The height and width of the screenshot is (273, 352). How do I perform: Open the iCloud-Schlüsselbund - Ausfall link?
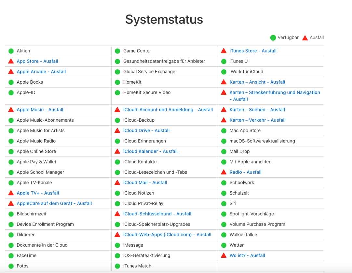point(157,214)
